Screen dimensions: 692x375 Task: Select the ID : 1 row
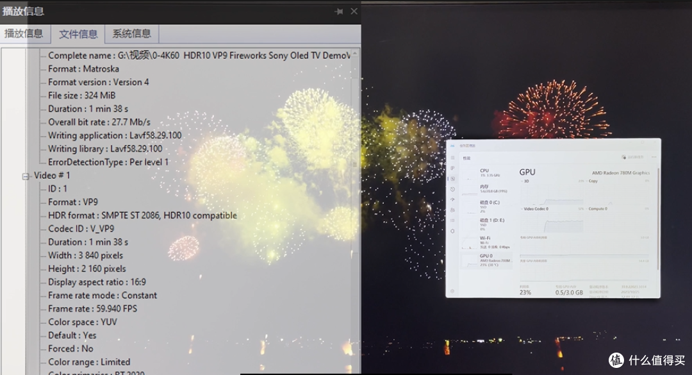[58, 188]
